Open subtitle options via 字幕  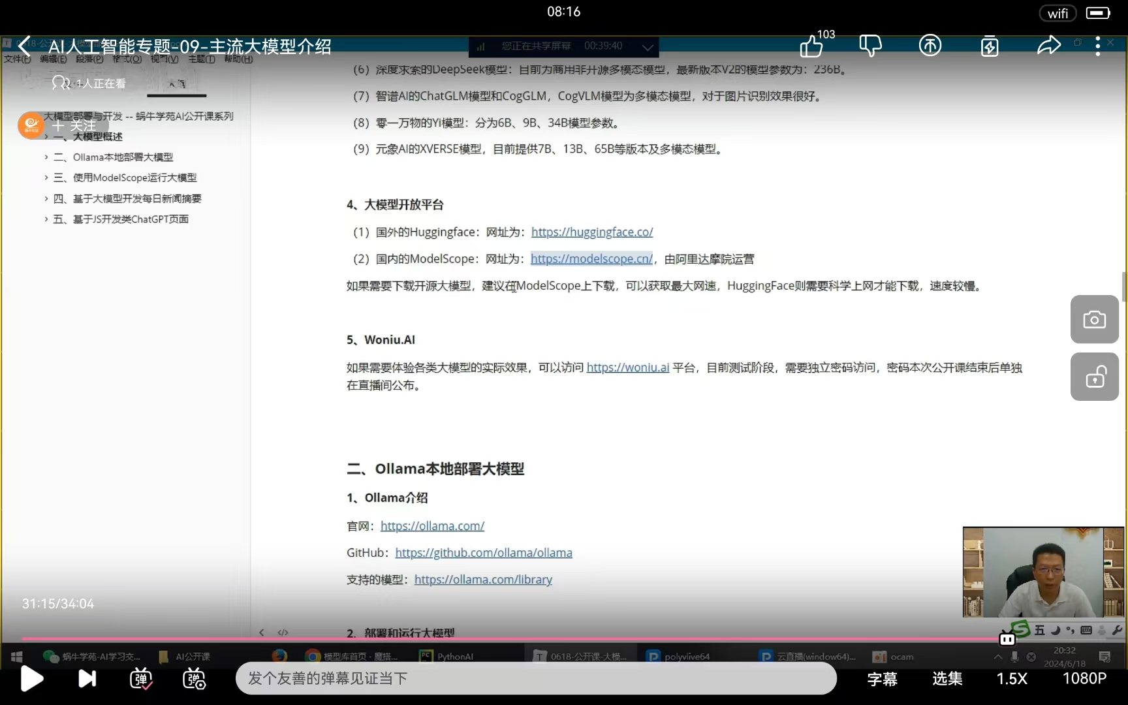pyautogui.click(x=883, y=679)
